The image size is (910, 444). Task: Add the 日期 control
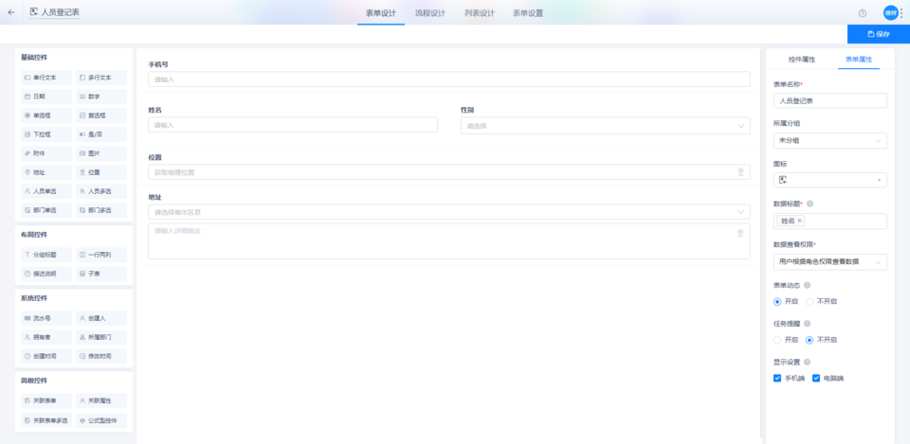click(45, 97)
